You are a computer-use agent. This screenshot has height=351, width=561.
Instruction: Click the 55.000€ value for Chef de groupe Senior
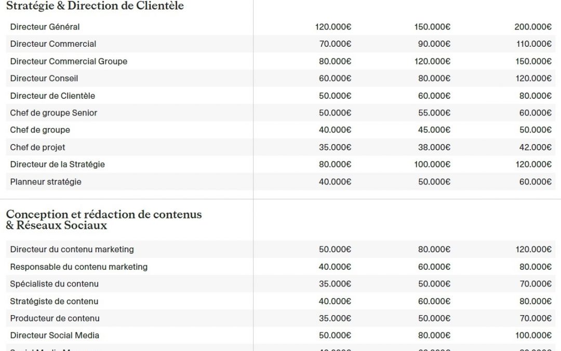(434, 113)
